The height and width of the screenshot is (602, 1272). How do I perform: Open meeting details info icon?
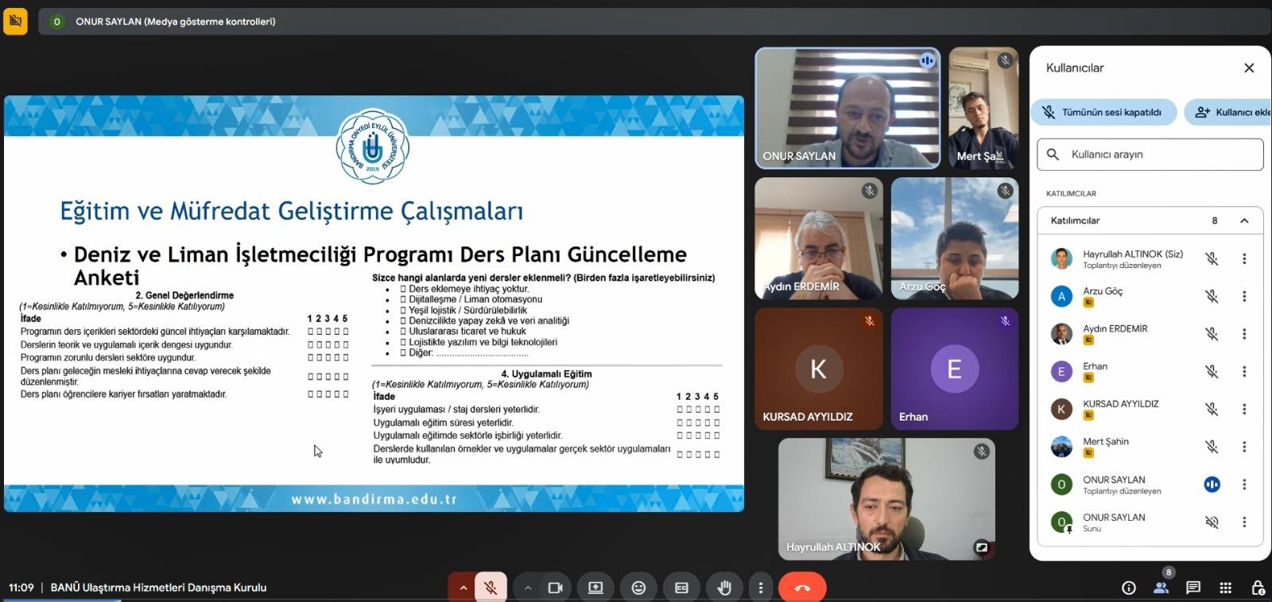1128,588
